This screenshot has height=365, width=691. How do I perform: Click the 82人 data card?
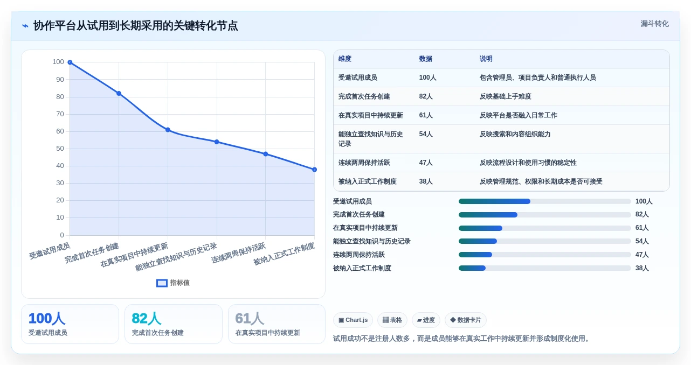point(174,324)
